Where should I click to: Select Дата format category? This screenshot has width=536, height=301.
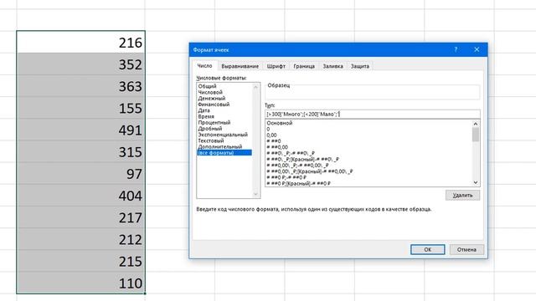[x=224, y=110]
